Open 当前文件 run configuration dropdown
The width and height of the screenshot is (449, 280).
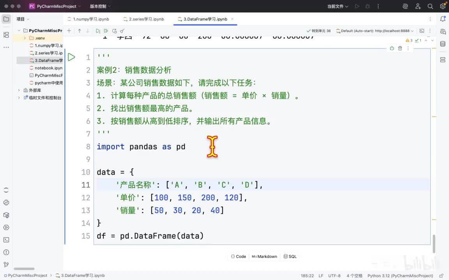[338, 6]
